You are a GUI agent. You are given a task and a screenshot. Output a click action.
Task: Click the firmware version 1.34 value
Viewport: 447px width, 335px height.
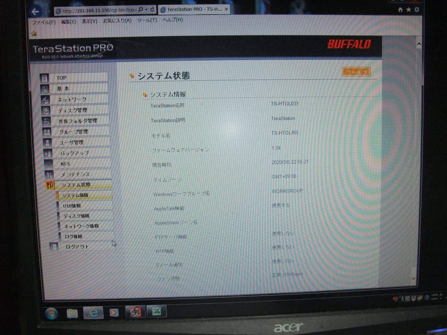[x=276, y=148]
